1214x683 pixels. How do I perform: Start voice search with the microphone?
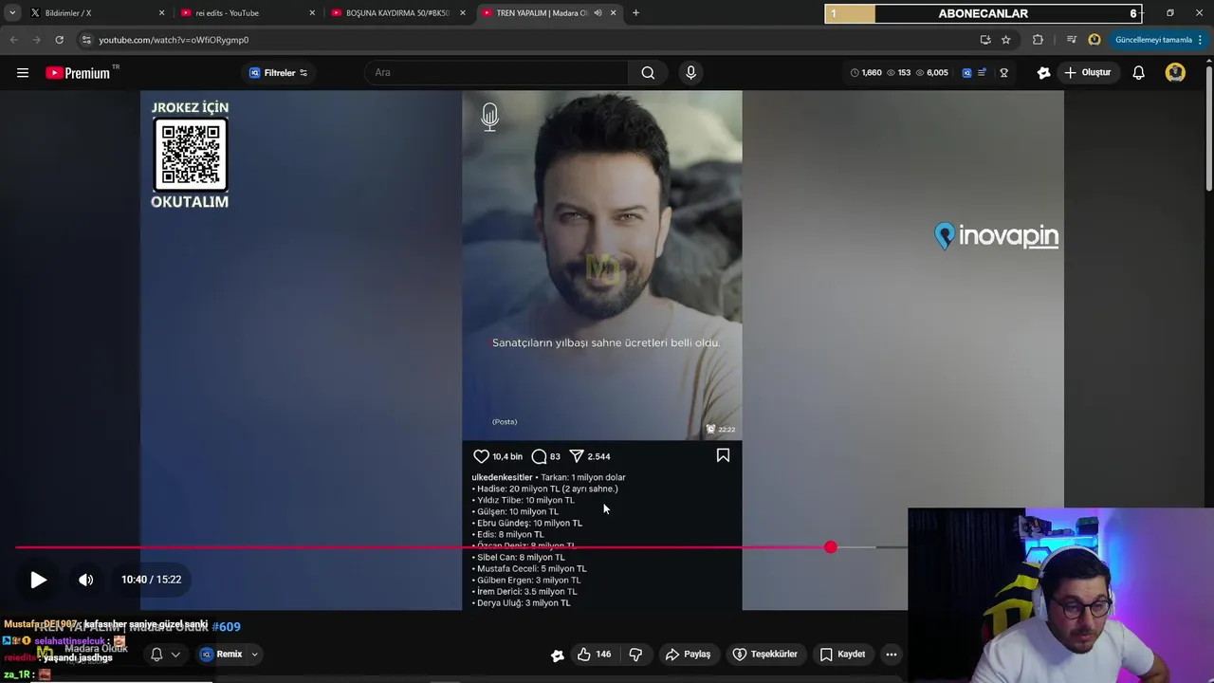690,72
